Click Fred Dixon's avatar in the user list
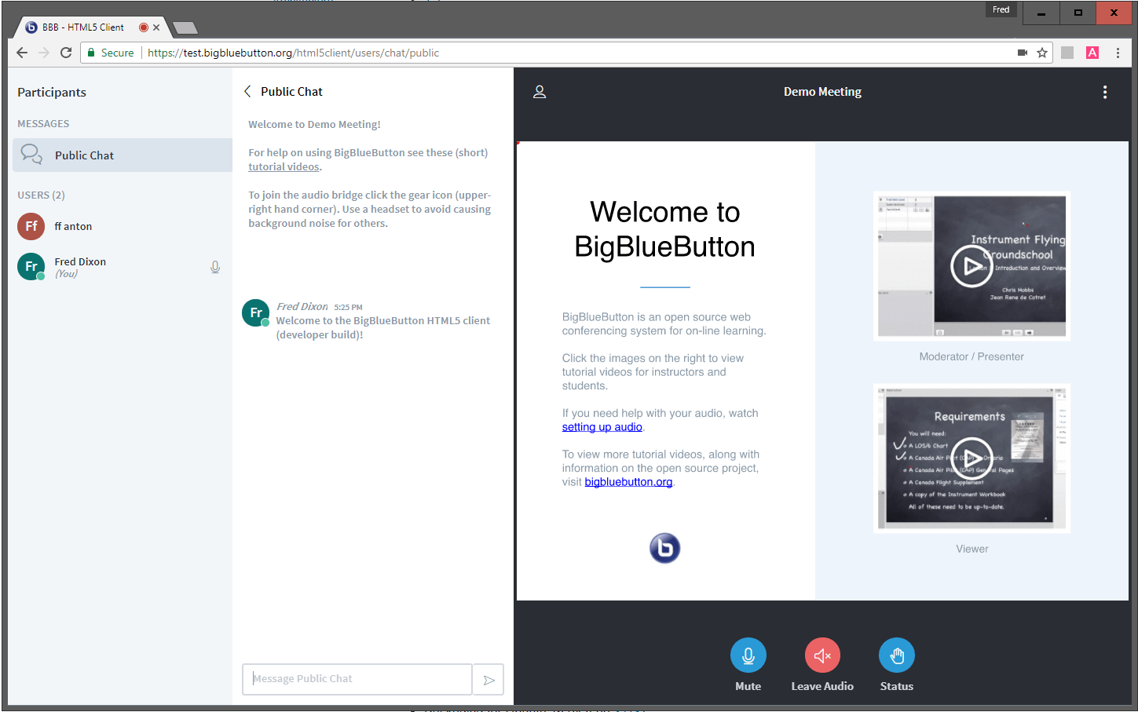Viewport: 1138px width, 712px height. [31, 267]
